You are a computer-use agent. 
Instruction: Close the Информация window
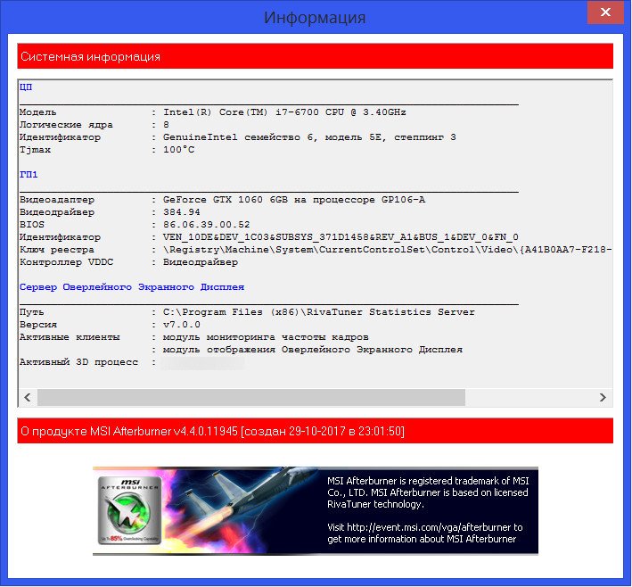pyautogui.click(x=605, y=12)
